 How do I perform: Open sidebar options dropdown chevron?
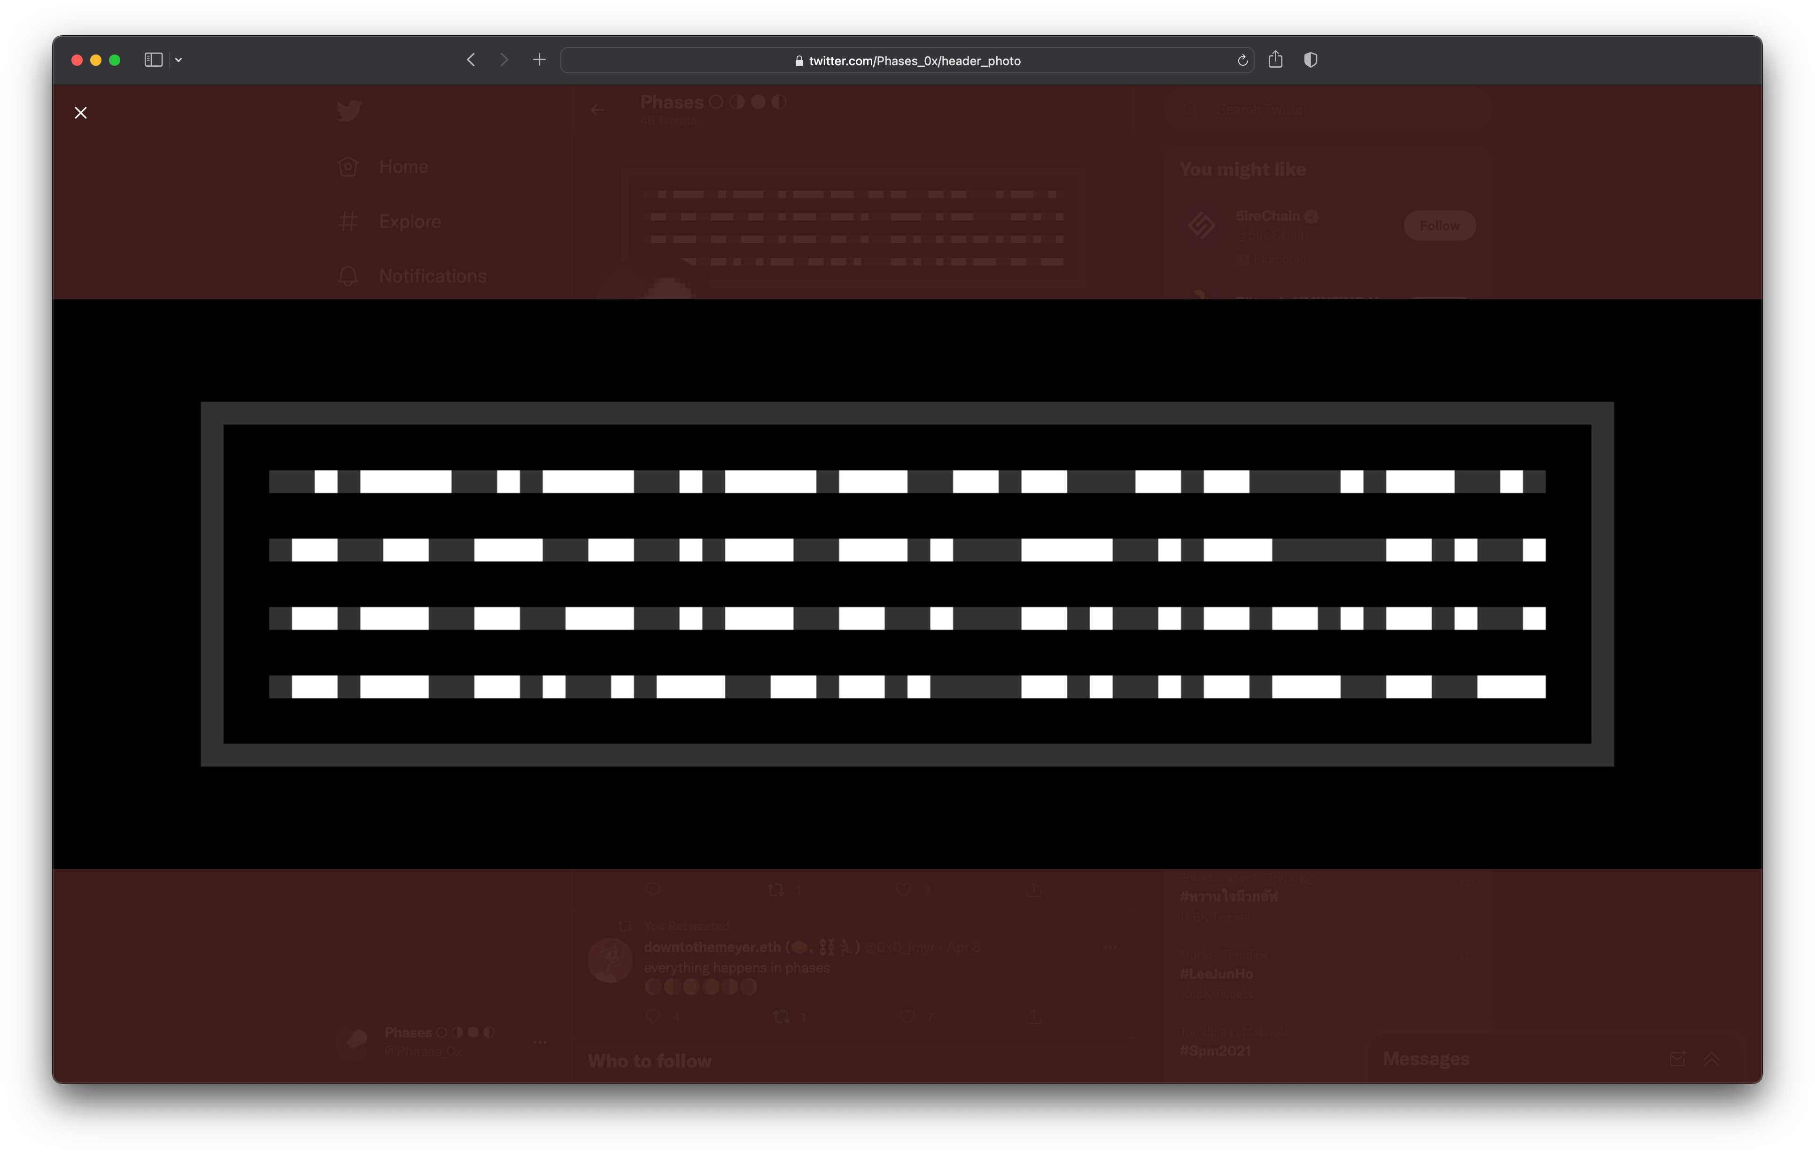(178, 60)
